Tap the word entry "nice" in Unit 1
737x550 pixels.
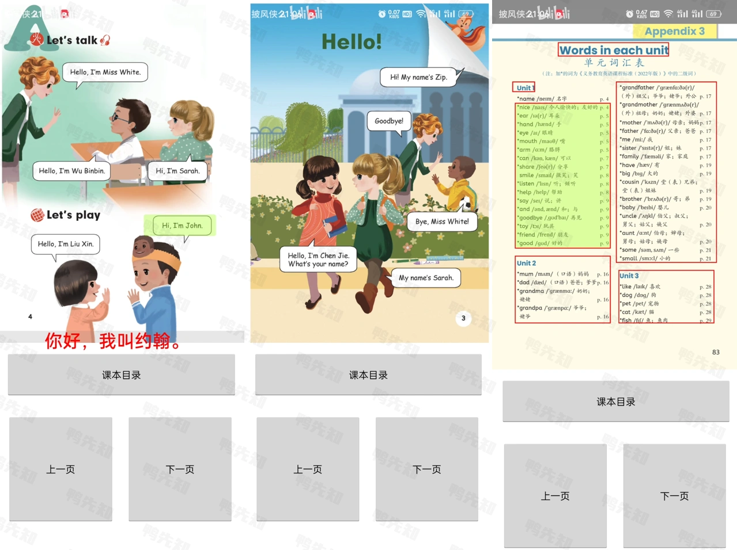point(562,108)
